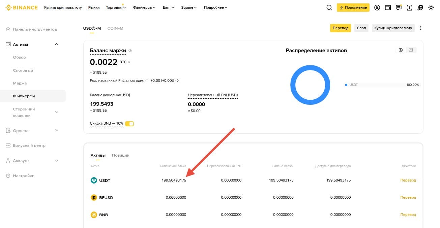Click the Нереализованный PNL(USD) label
Screen dimensions: 440x228
[213, 95]
